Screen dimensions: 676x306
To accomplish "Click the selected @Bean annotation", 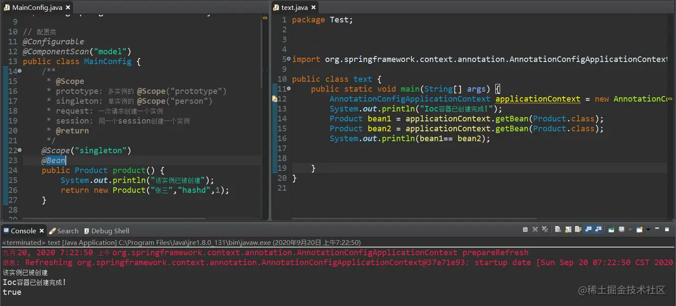I will pos(53,160).
